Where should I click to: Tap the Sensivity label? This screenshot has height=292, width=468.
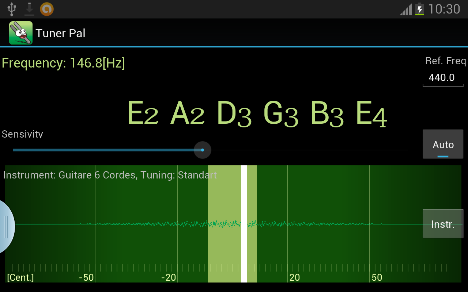point(22,134)
